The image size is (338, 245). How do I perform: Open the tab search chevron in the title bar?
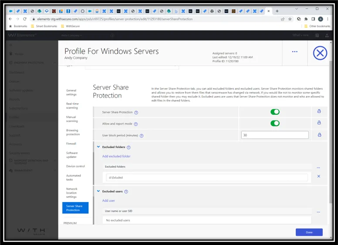(296, 9)
